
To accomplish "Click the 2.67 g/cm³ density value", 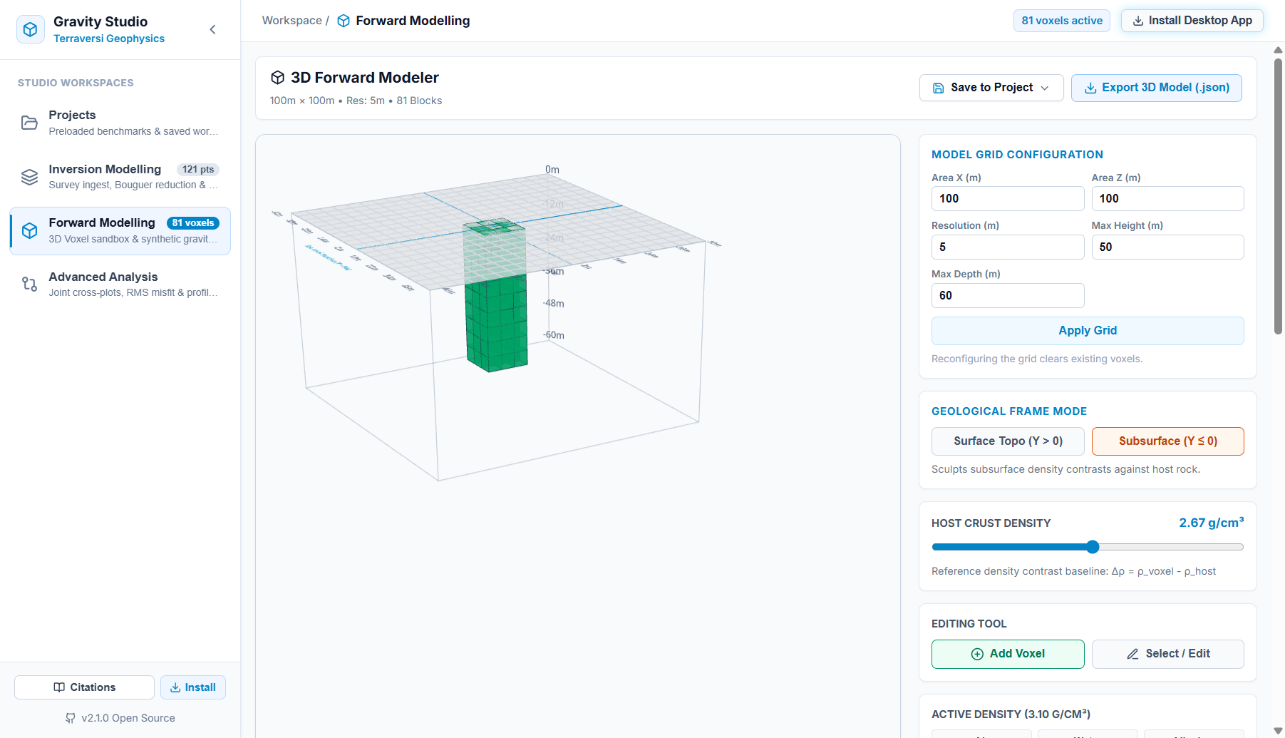I will coord(1211,523).
